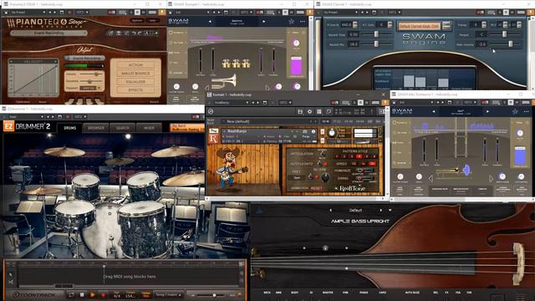Click the RESET animation button in RealiBanjo

tap(316, 188)
